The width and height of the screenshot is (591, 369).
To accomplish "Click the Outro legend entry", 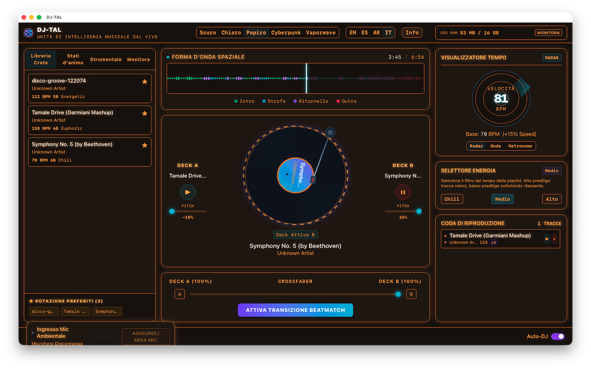I will 346,101.
